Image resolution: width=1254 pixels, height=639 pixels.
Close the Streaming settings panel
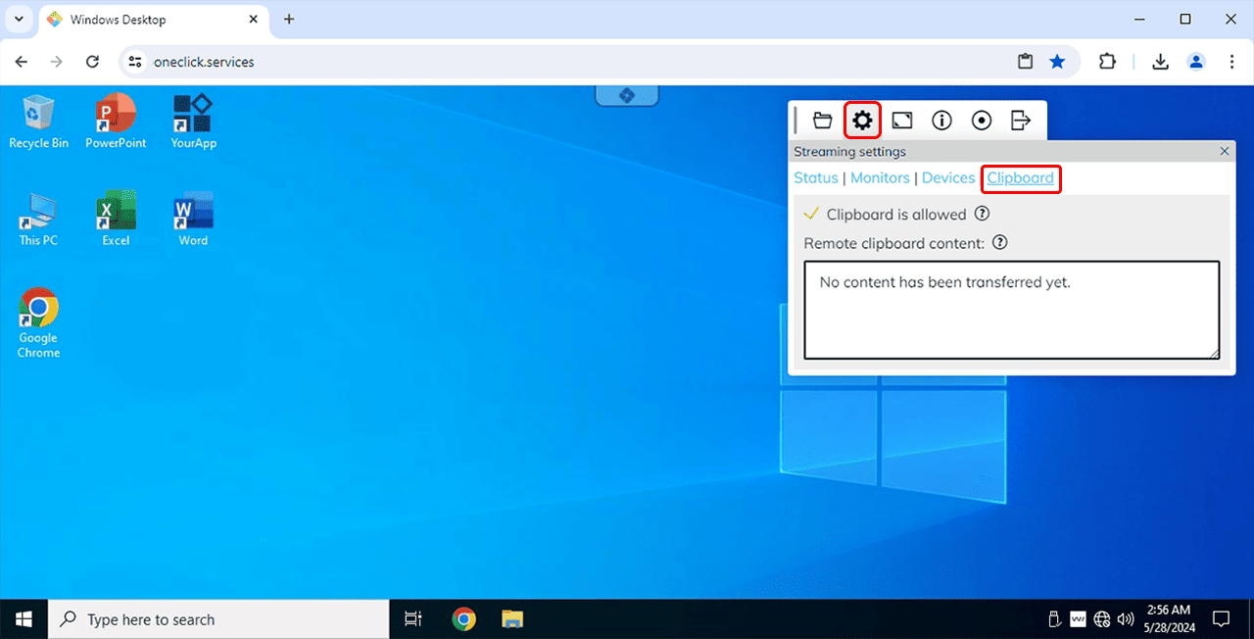(1225, 152)
